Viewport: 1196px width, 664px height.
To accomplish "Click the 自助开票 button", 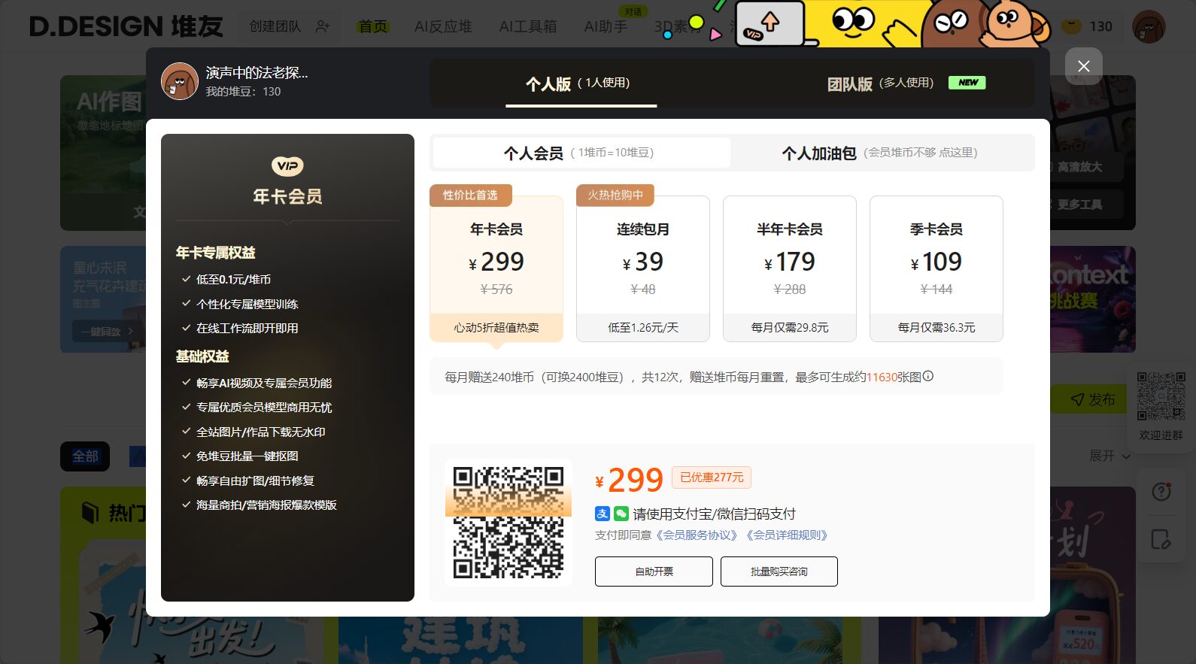I will tap(654, 572).
